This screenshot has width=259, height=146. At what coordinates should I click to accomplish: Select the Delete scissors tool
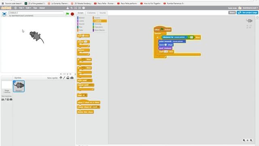pos(72,8)
